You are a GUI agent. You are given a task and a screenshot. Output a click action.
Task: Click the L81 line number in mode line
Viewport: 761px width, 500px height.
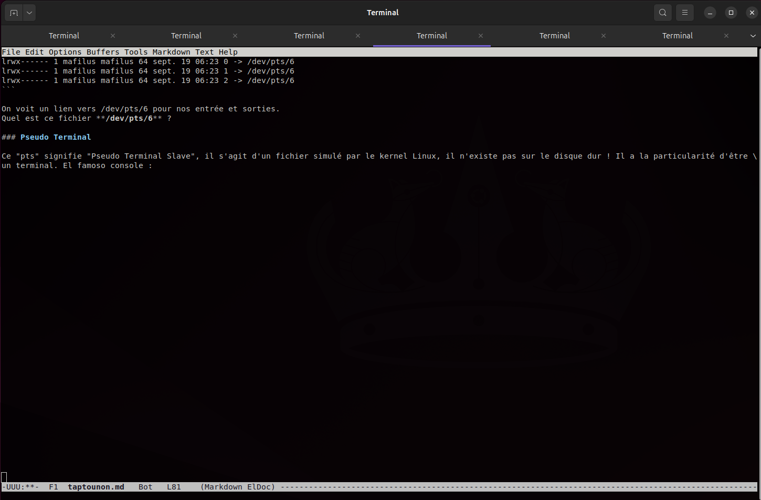click(174, 487)
